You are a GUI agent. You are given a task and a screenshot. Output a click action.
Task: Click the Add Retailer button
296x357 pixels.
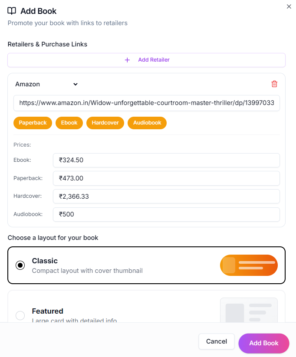tap(146, 60)
